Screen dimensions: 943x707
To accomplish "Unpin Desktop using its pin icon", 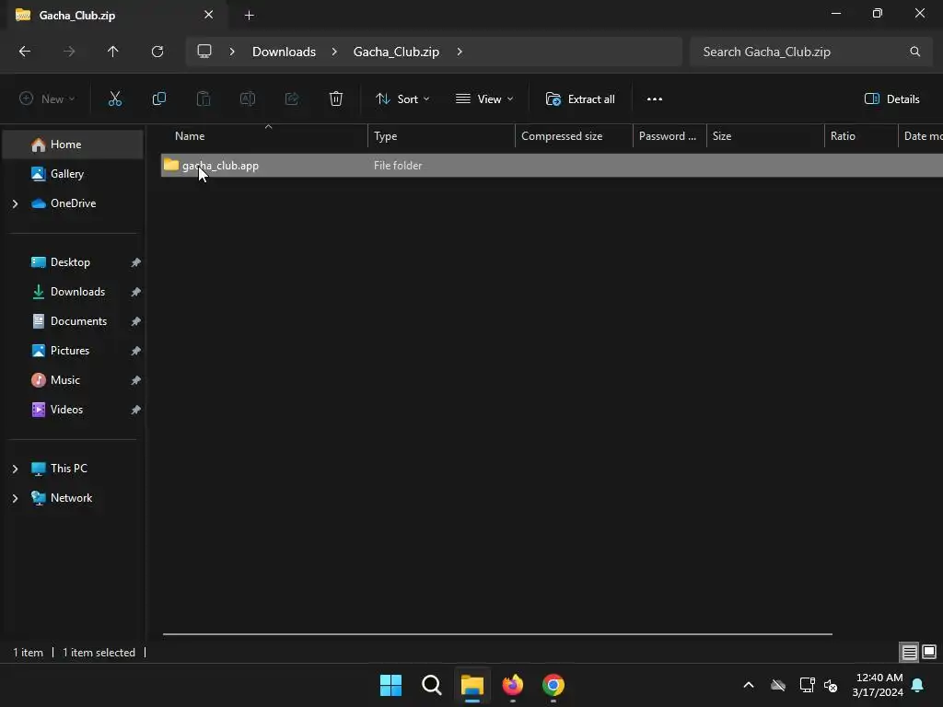I will pos(136,262).
